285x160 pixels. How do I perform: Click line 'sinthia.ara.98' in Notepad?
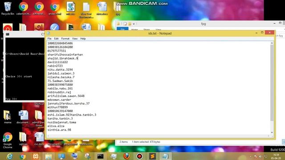click(59, 130)
